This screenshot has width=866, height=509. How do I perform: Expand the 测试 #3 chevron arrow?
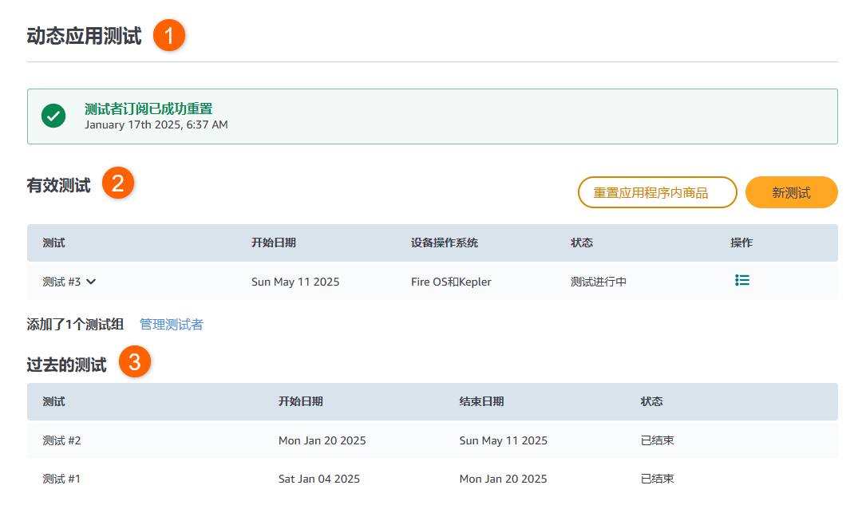(x=91, y=282)
